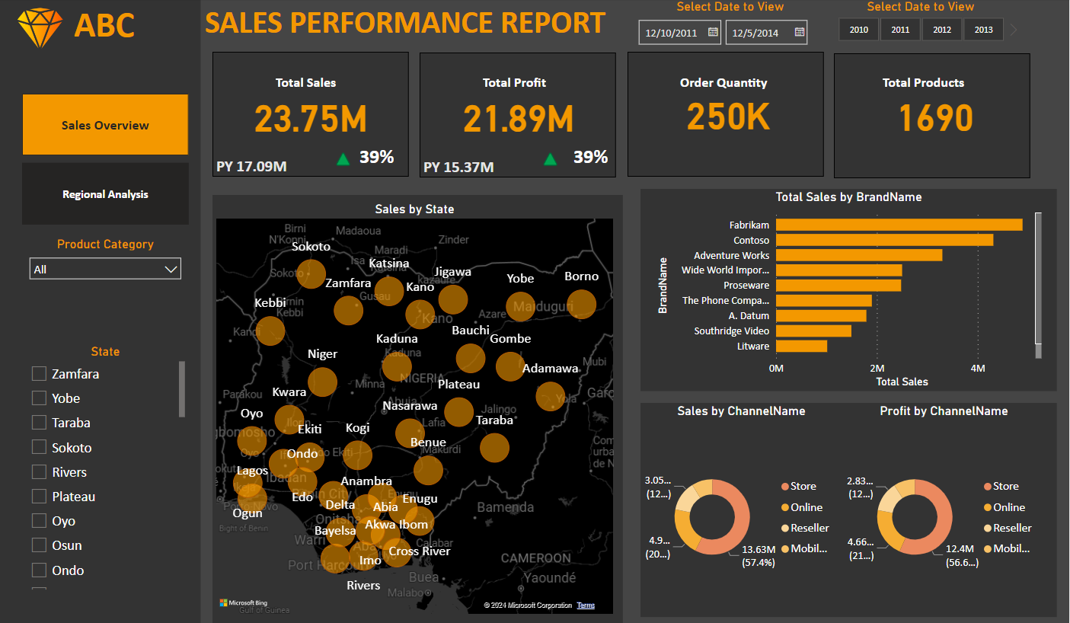Check the Ondo state checkbox
The width and height of the screenshot is (1070, 623).
click(x=39, y=570)
